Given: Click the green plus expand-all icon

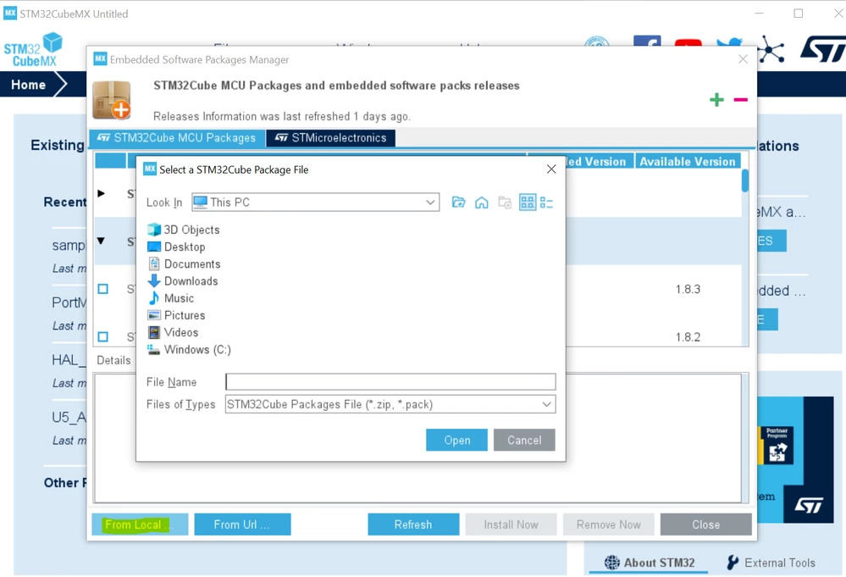Looking at the screenshot, I should pos(716,99).
